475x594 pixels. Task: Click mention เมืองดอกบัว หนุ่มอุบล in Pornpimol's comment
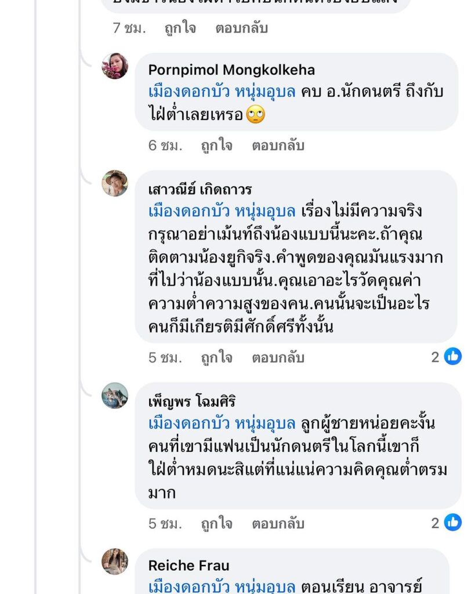click(x=222, y=92)
